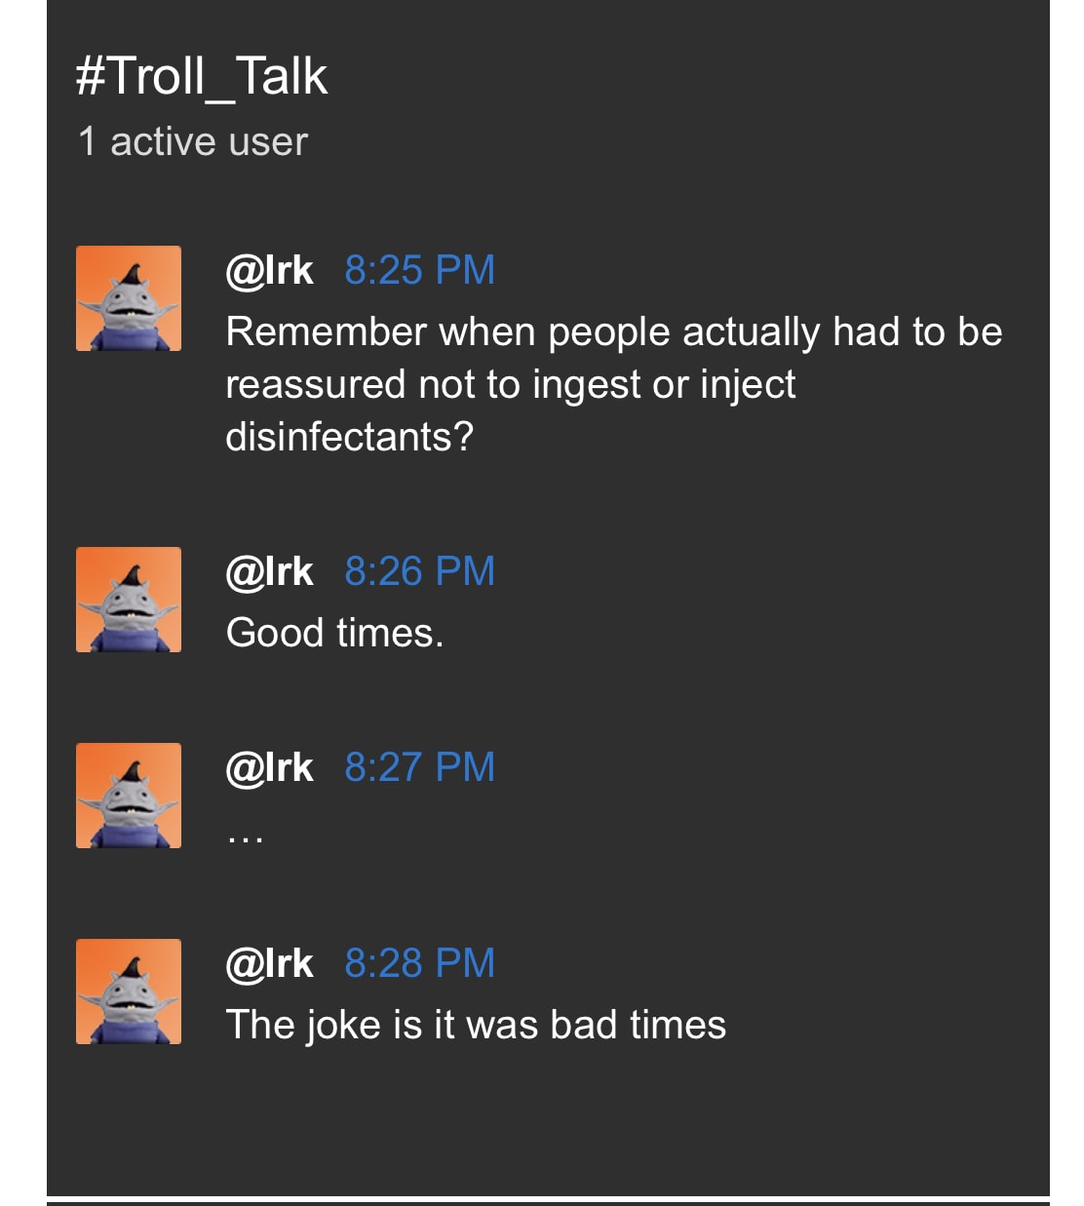
Task: Click the word "disinfectants?" in the first message
Action: (349, 438)
